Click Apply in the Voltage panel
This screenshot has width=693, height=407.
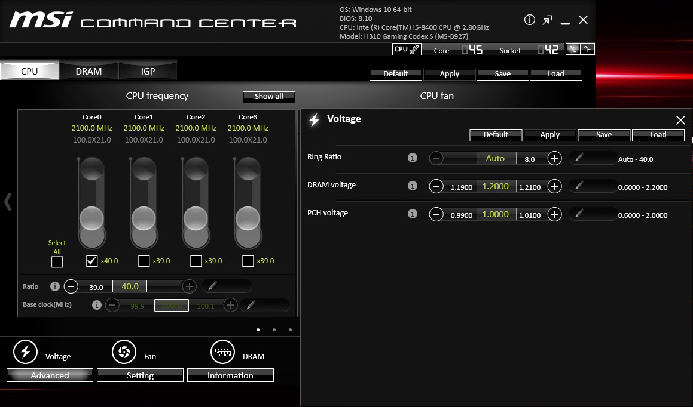pyautogui.click(x=550, y=135)
